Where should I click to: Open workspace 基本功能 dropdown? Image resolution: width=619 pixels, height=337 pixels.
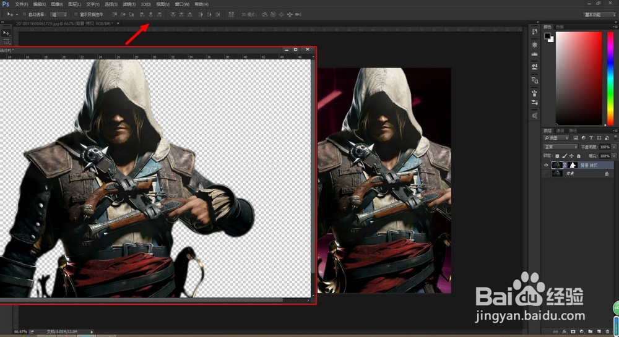[x=600, y=15]
